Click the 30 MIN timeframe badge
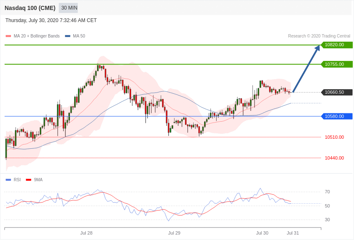Viewport: 354px width, 240px height. coord(69,8)
